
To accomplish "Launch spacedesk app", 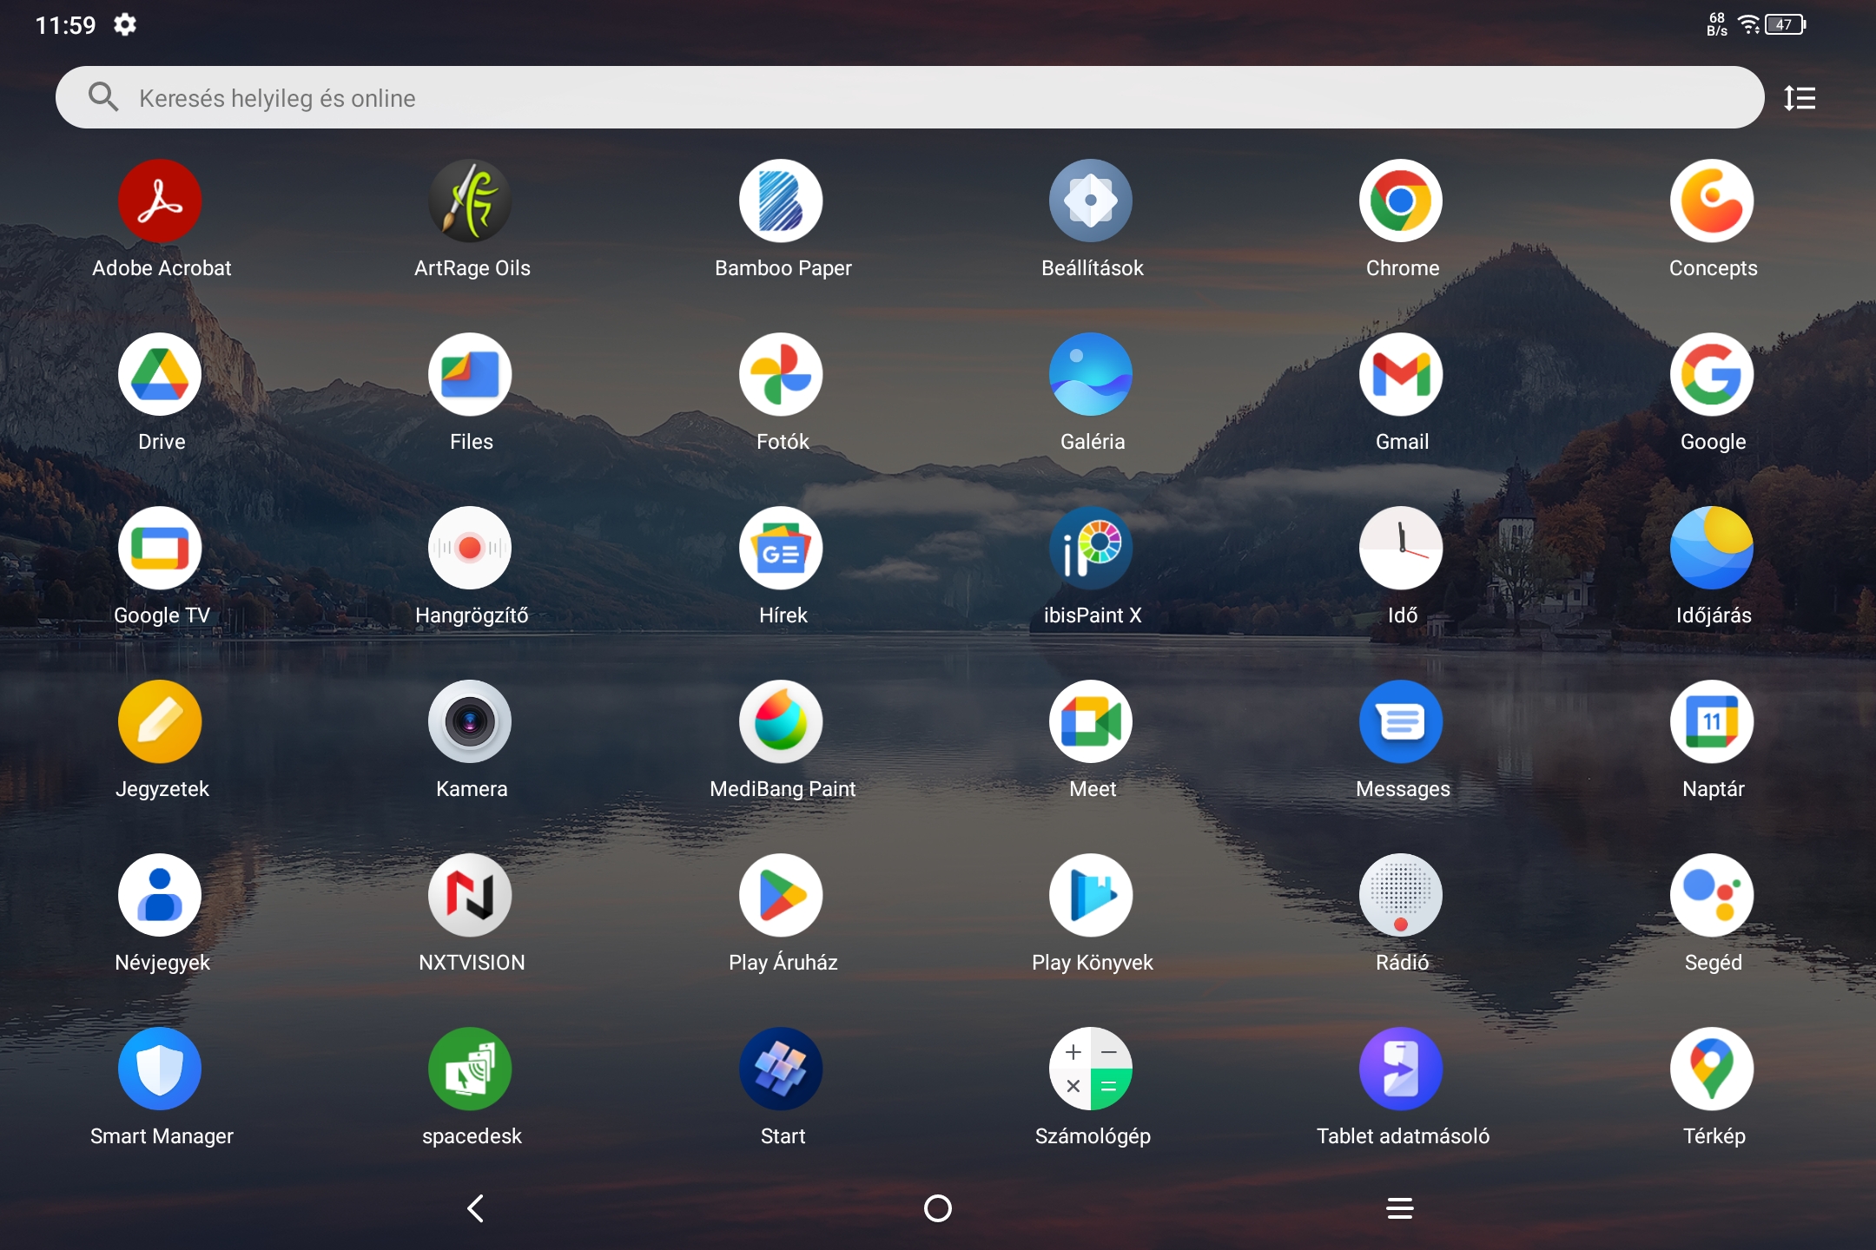I will pyautogui.click(x=471, y=1069).
